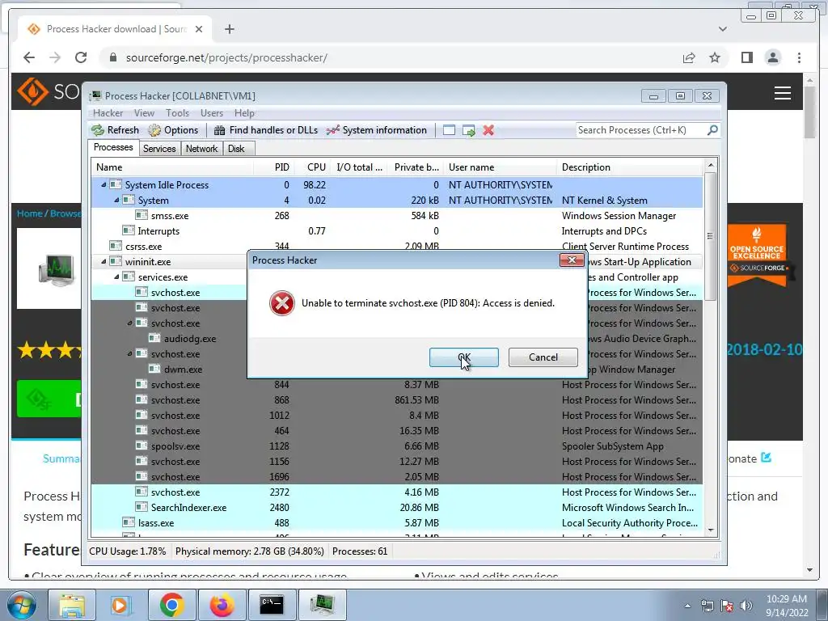This screenshot has width=828, height=621.
Task: Click the browser share icon
Action: tap(689, 57)
